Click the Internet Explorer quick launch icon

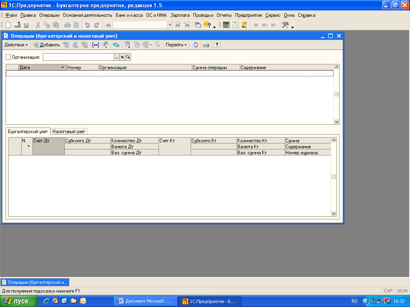tap(46, 301)
